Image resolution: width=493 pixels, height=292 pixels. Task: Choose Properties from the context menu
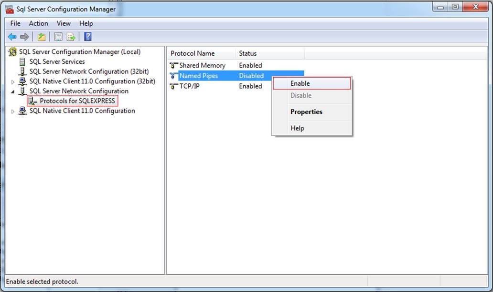point(311,111)
